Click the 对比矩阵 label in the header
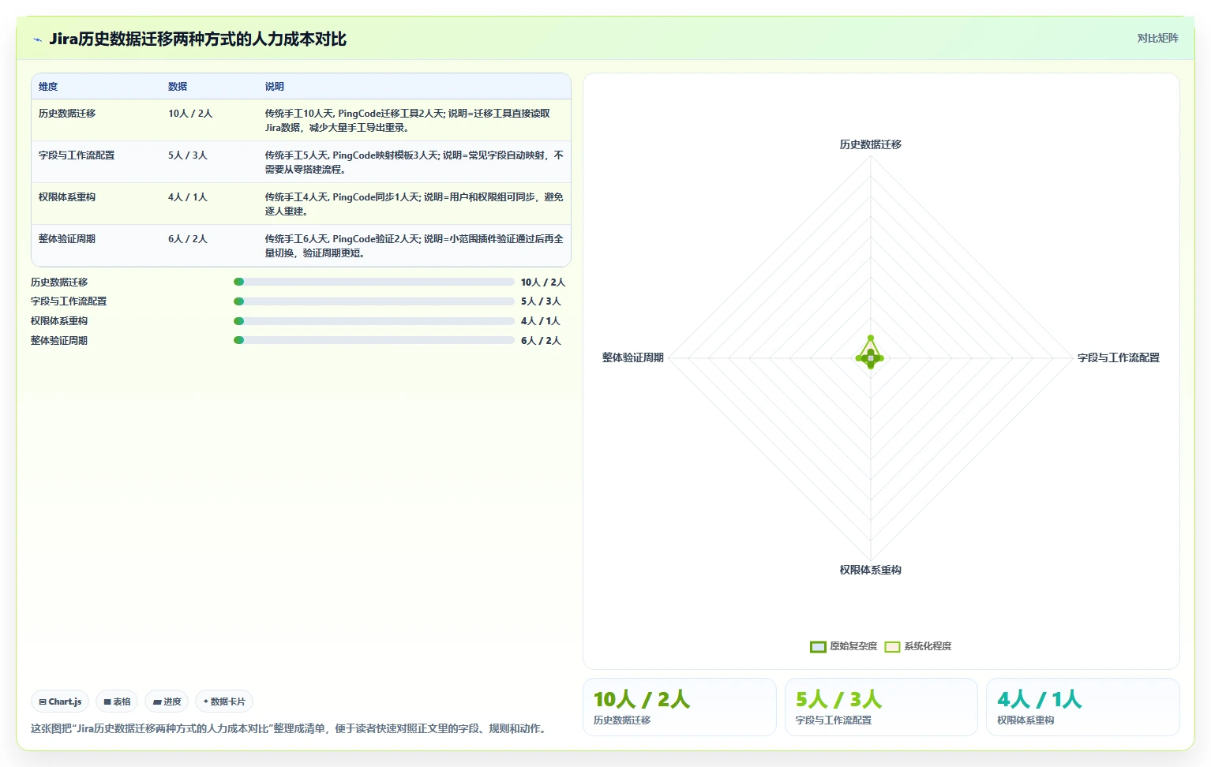1211x767 pixels. 1157,38
